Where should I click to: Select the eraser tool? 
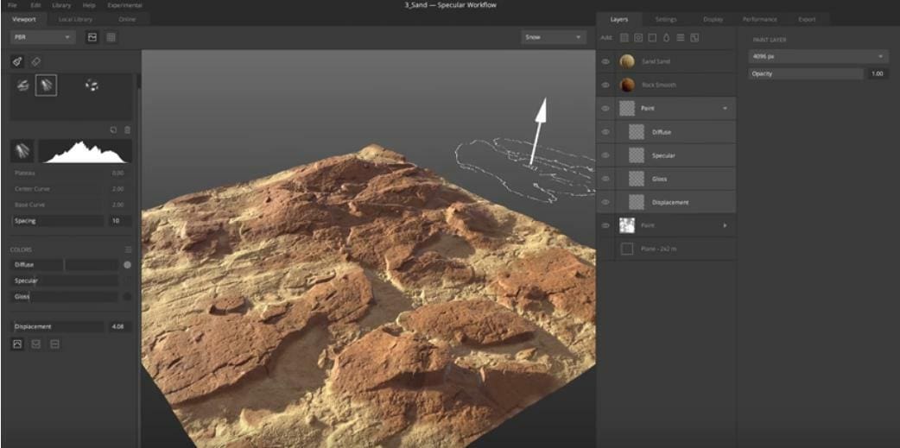(35, 62)
